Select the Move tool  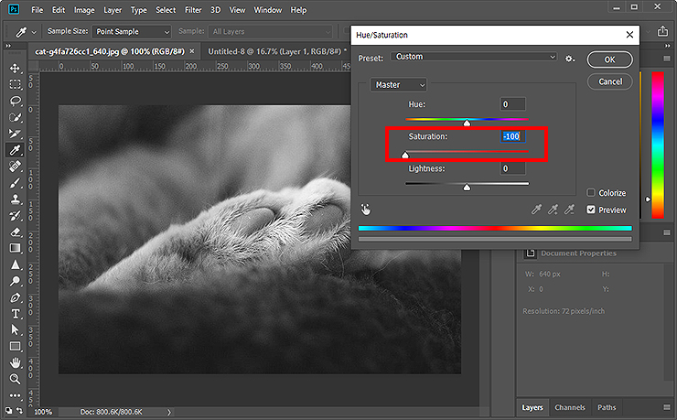pyautogui.click(x=16, y=69)
